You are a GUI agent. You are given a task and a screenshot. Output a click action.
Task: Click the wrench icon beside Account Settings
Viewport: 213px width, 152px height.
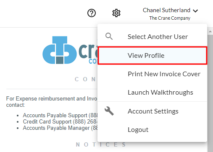click(x=109, y=111)
